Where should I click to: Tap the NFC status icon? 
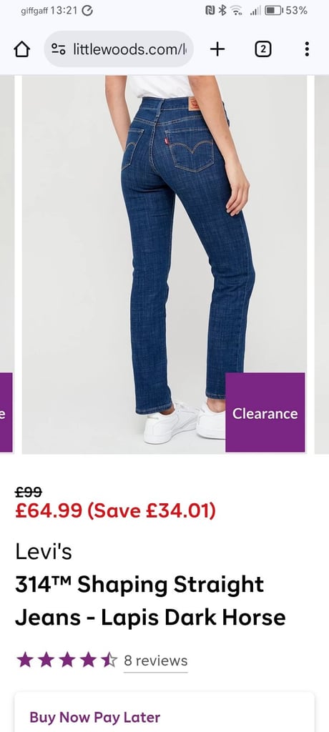[x=210, y=10]
